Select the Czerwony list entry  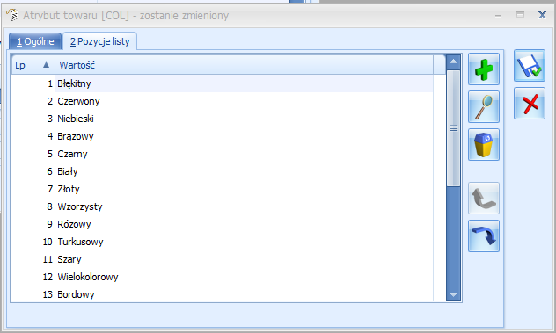click(223, 101)
